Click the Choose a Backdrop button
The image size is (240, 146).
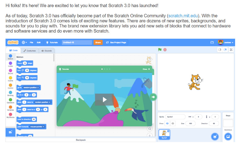coord(228,136)
